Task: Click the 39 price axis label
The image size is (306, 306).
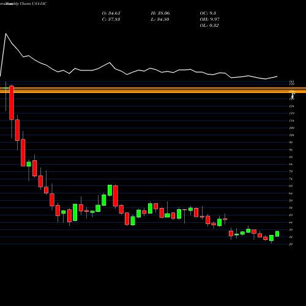Action: [291, 230]
